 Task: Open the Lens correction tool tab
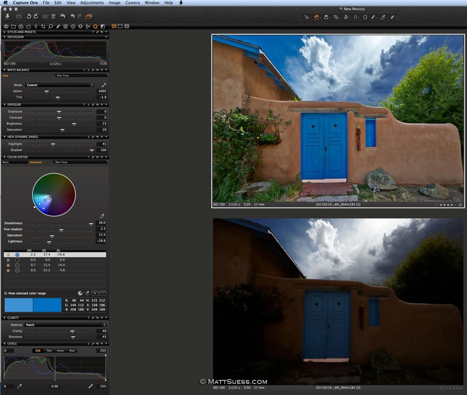tap(36, 26)
